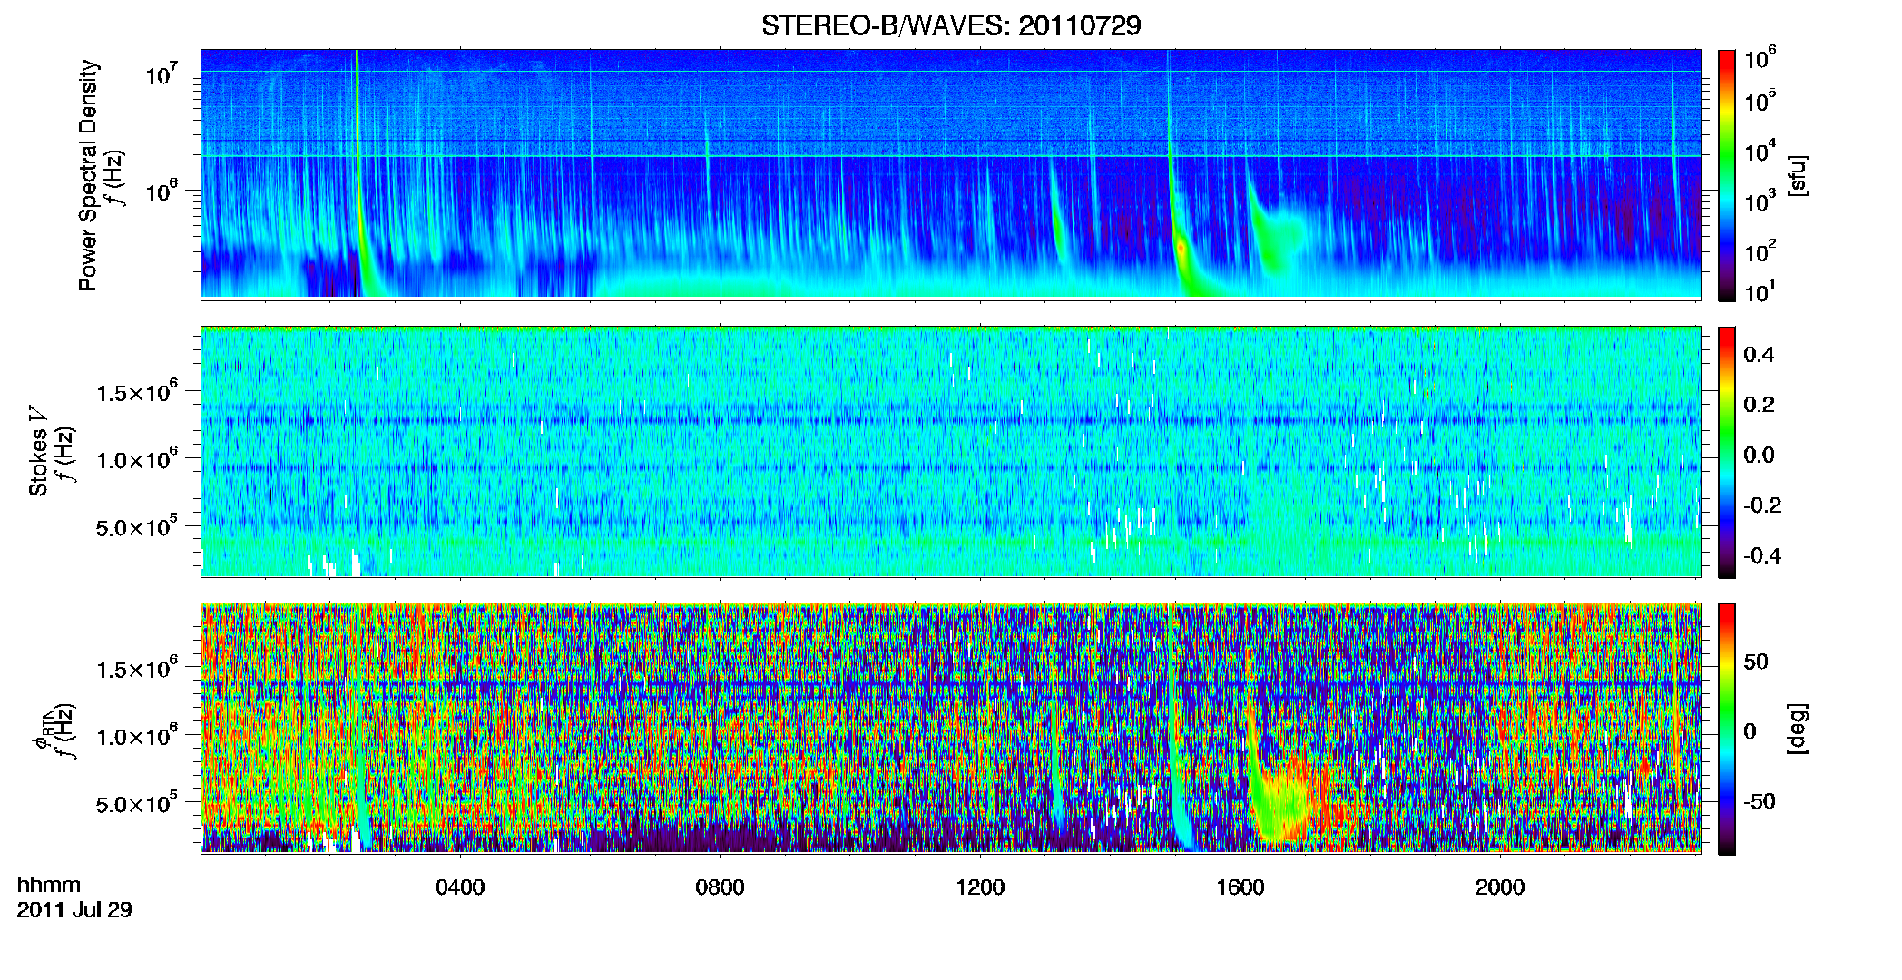Click the 1600 time axis label
The height and width of the screenshot is (980, 1902).
click(1240, 887)
